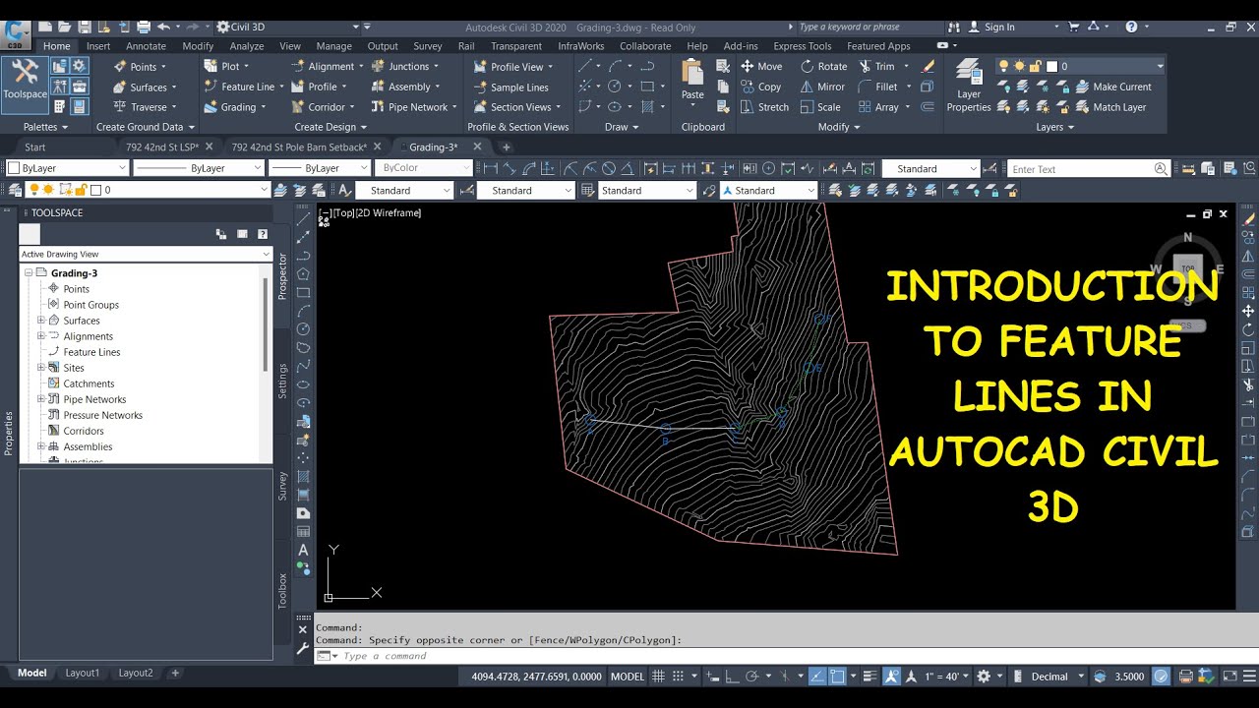Click the Customization gear in status bar

[x=984, y=677]
